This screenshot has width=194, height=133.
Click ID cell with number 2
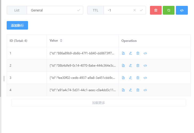click(x=27, y=66)
